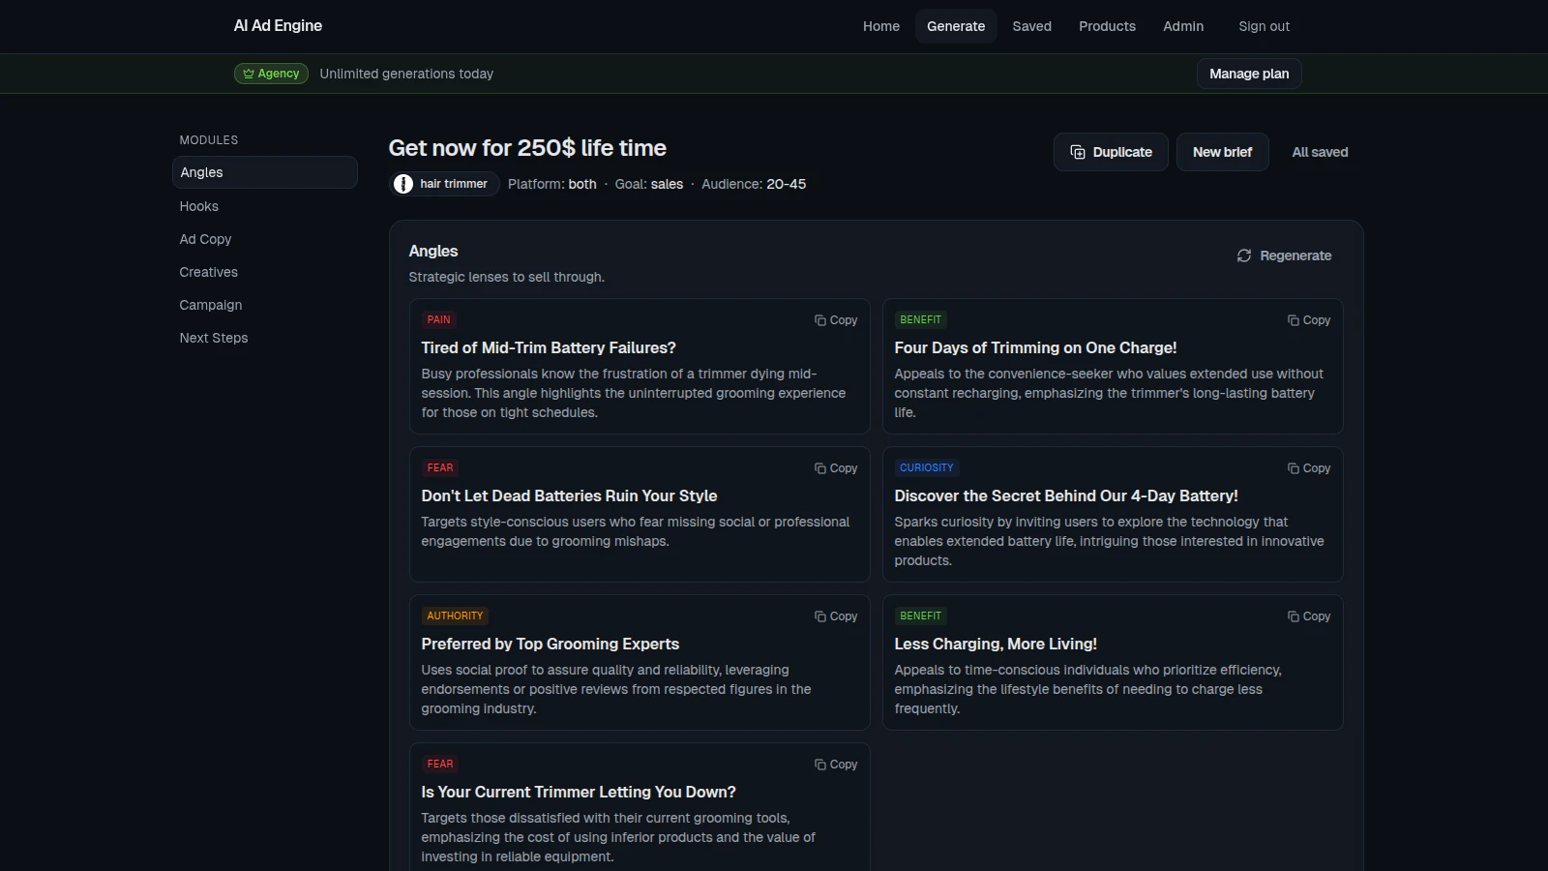Copy the "Is Your Current Trimmer" angle
1548x871 pixels.
pos(836,765)
